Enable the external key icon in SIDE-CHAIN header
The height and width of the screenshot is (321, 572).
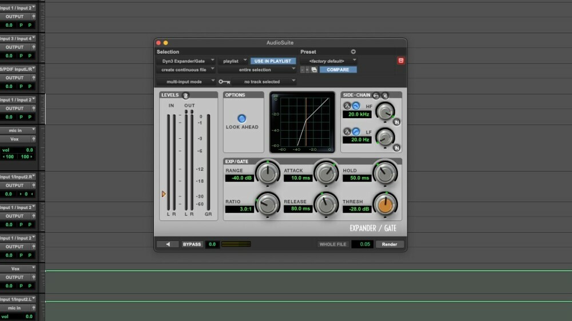tap(376, 95)
